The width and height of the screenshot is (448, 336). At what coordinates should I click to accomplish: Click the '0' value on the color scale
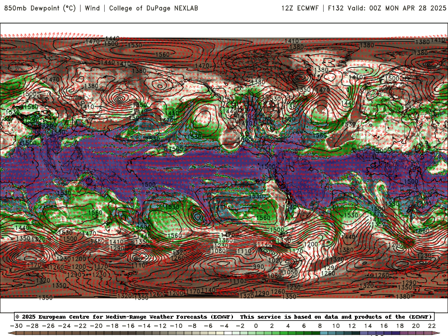tap(256, 326)
